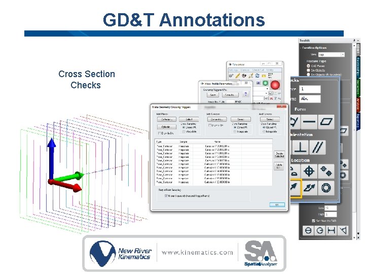Open Utility menu in instrument window
Image resolution: width=365 pixels, height=274 pixels.
[270, 70]
